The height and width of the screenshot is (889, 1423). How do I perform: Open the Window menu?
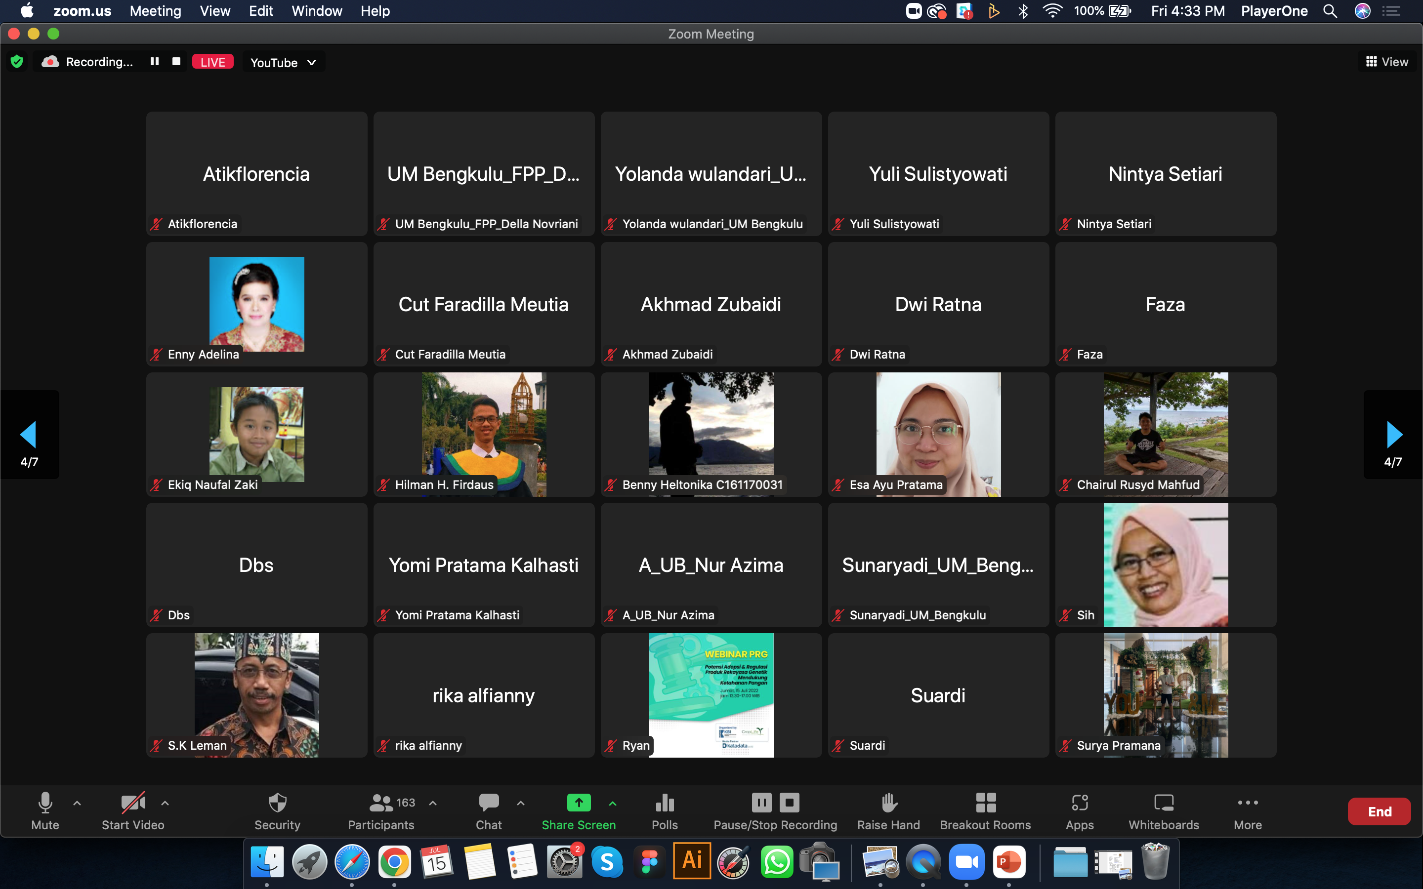tap(316, 11)
